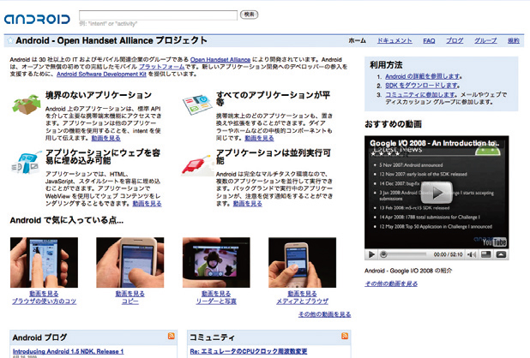This screenshot has height=358, width=530.
Task: Expand the video player menu arrow button
Action: pyautogui.click(x=502, y=254)
